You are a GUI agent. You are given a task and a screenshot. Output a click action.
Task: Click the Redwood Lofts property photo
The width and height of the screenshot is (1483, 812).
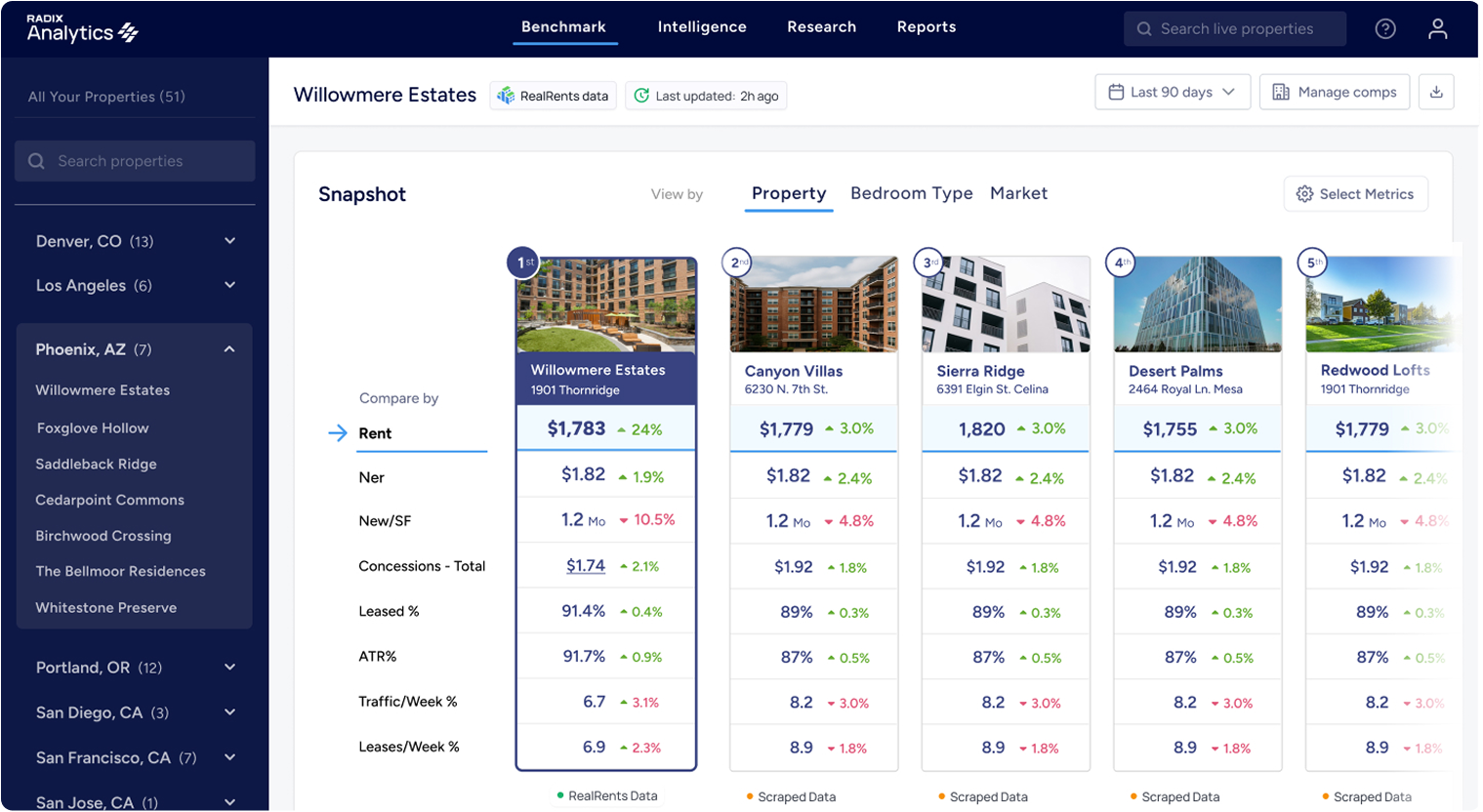click(x=1380, y=304)
